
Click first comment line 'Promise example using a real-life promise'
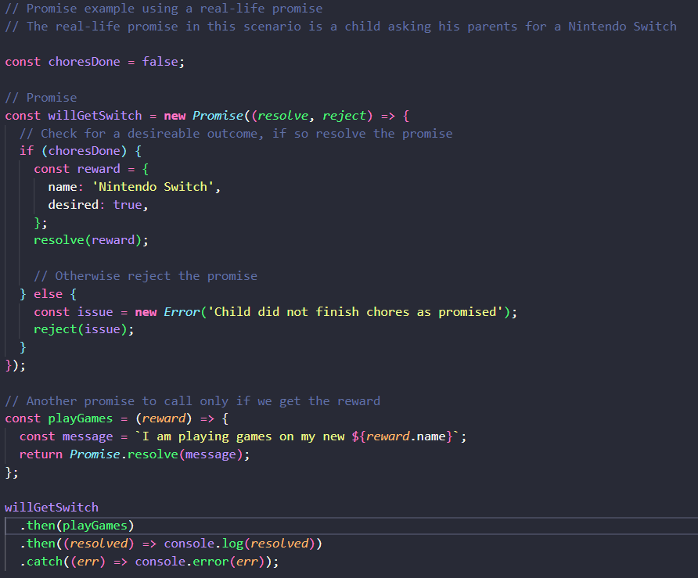click(164, 9)
